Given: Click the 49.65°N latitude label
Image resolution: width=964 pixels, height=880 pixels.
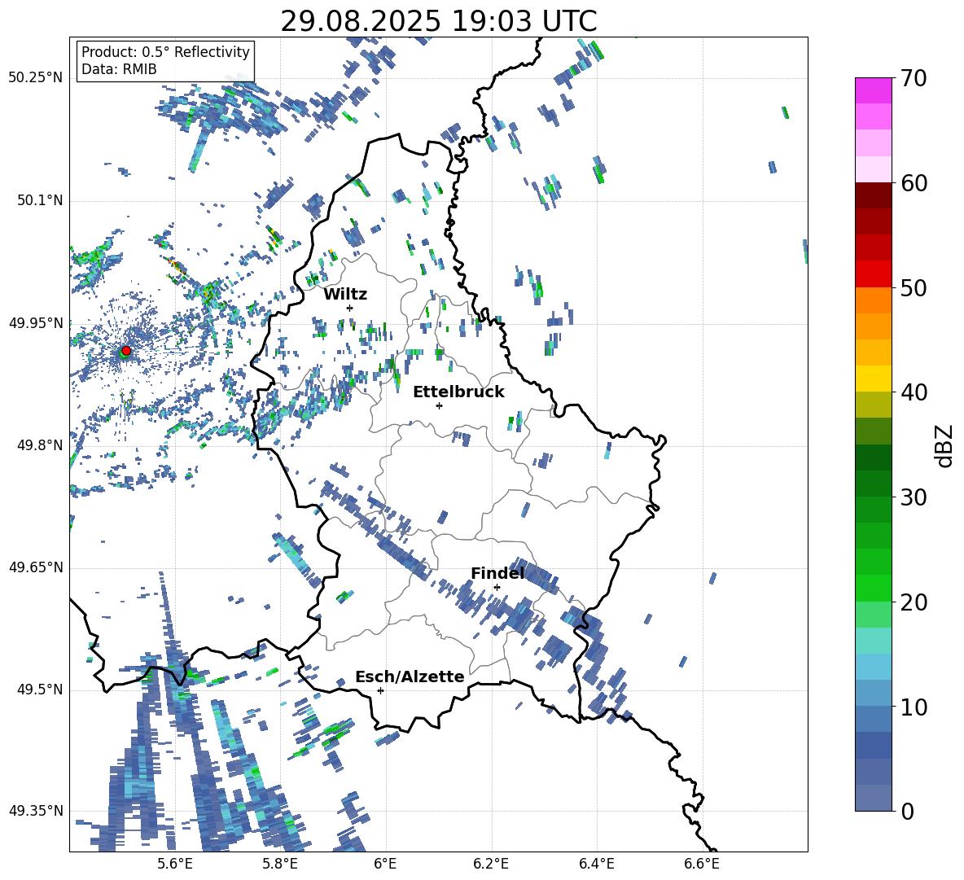Looking at the screenshot, I should coord(36,567).
